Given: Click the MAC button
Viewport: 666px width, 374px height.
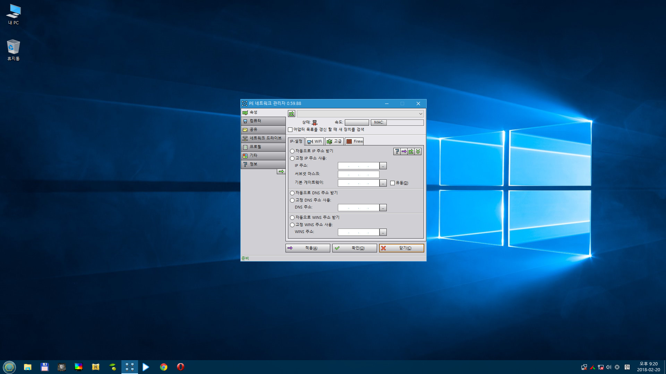Looking at the screenshot, I should 379,123.
